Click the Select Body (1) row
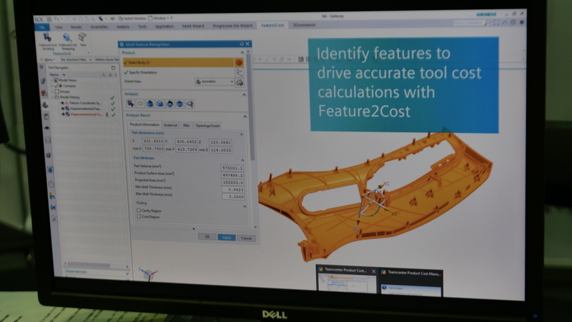The image size is (572, 322). click(178, 62)
